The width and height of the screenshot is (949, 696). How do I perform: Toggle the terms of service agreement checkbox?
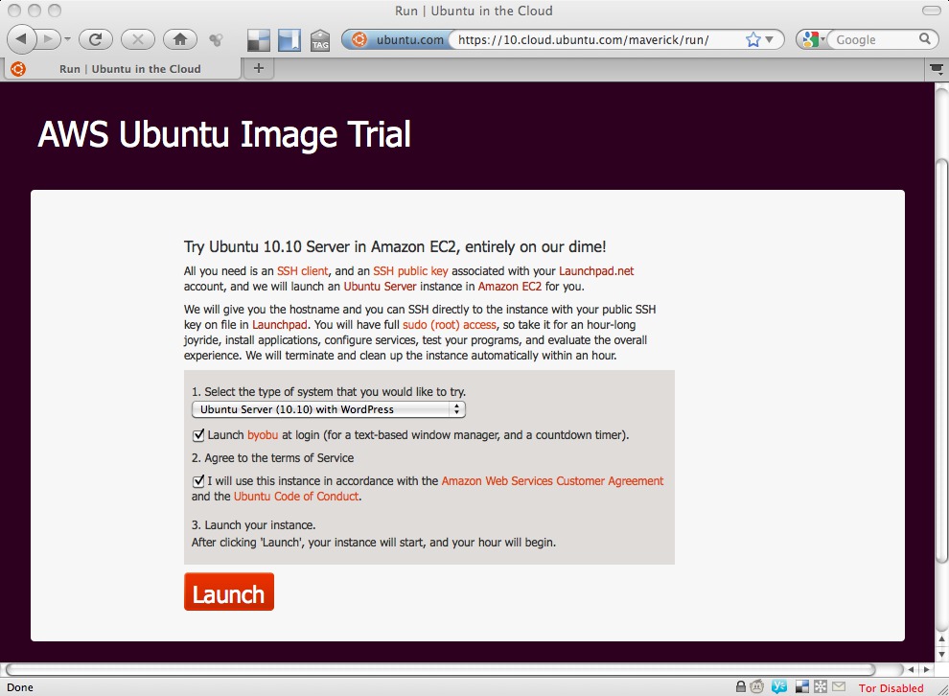198,481
